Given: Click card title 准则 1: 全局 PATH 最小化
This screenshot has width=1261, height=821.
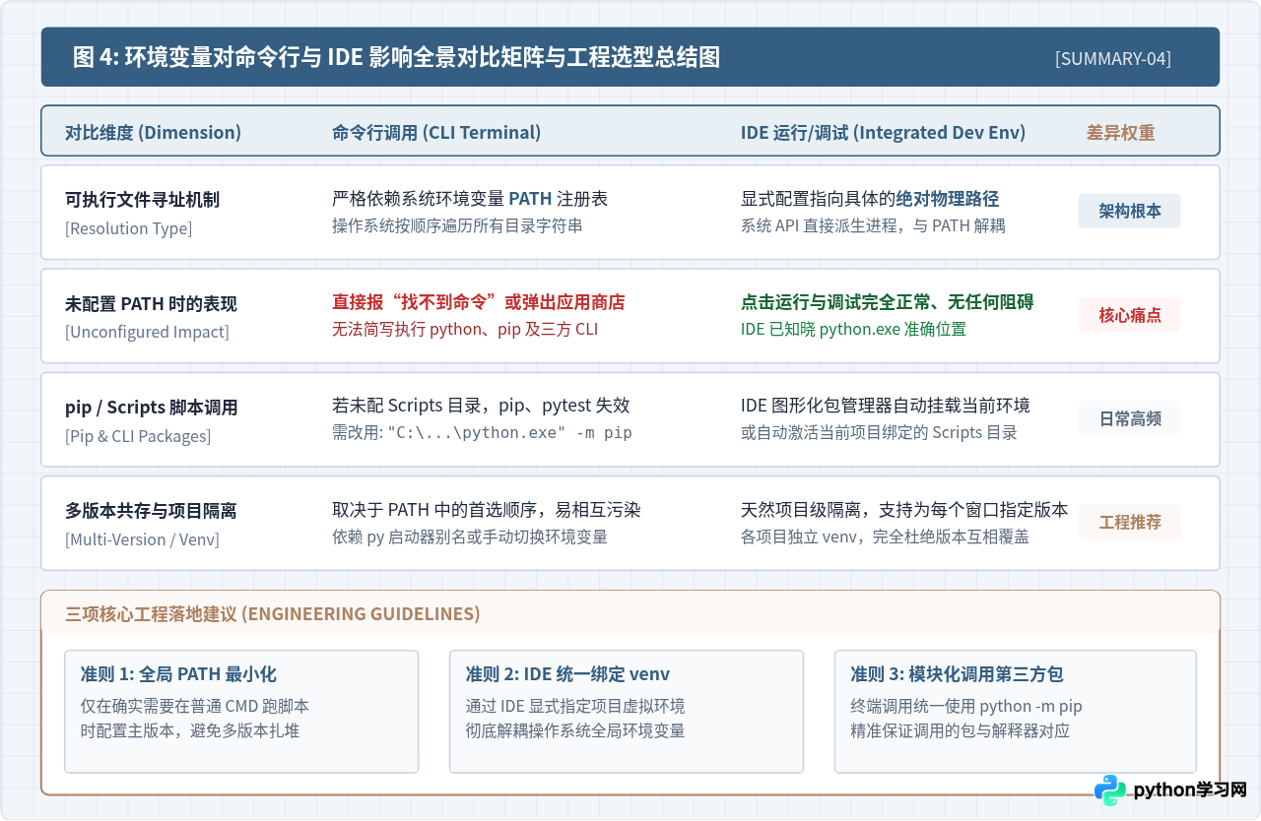Looking at the screenshot, I should (x=178, y=674).
